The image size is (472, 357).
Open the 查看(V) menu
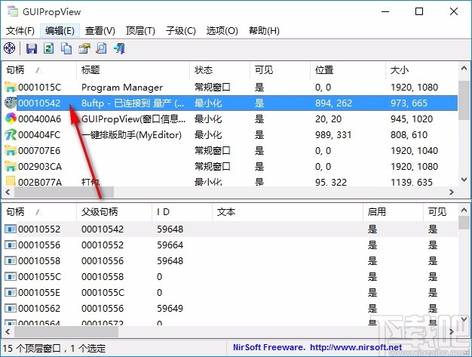coord(100,30)
